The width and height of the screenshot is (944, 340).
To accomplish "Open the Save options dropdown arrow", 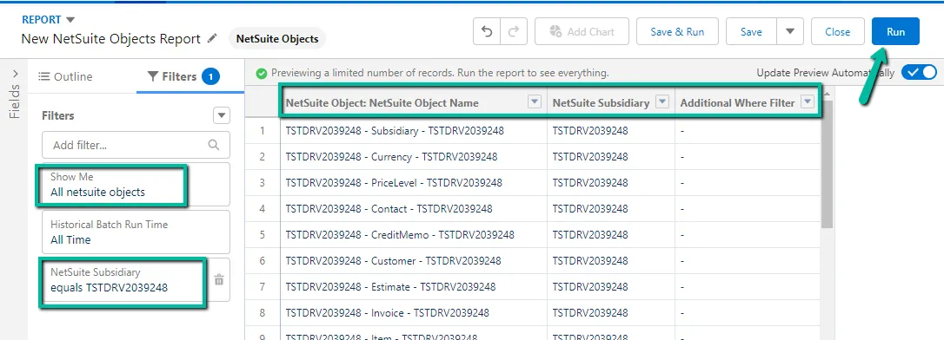I will tap(790, 31).
